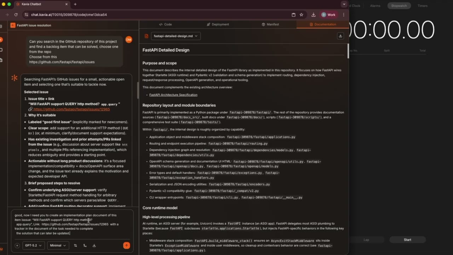Start the stopwatch in the Clock window
Screen dimensions: 453x255
(407, 240)
